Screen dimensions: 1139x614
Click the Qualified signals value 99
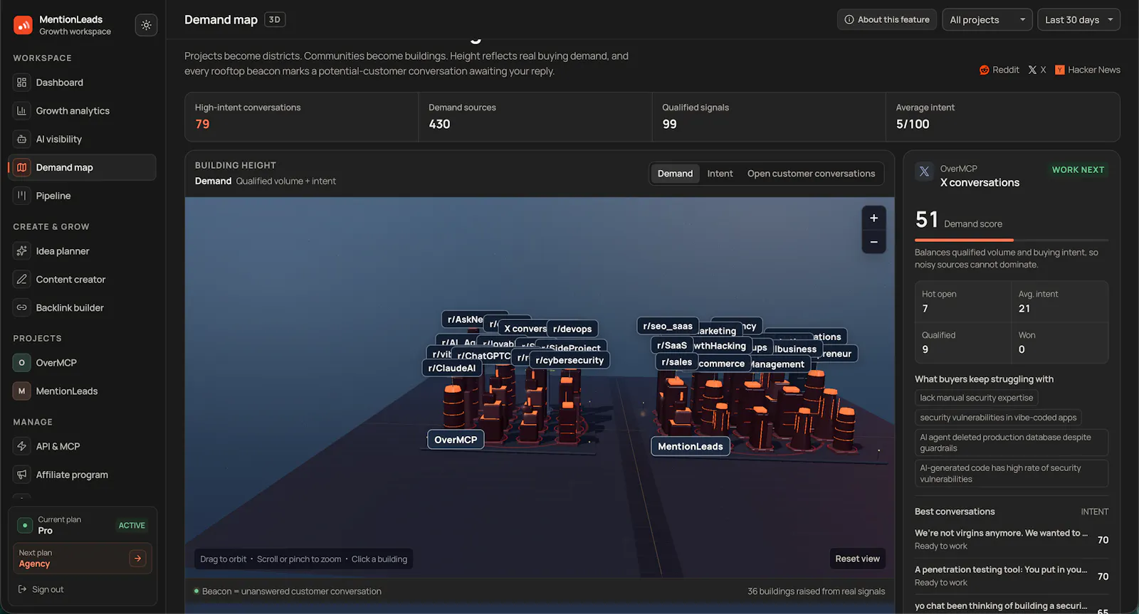point(669,124)
